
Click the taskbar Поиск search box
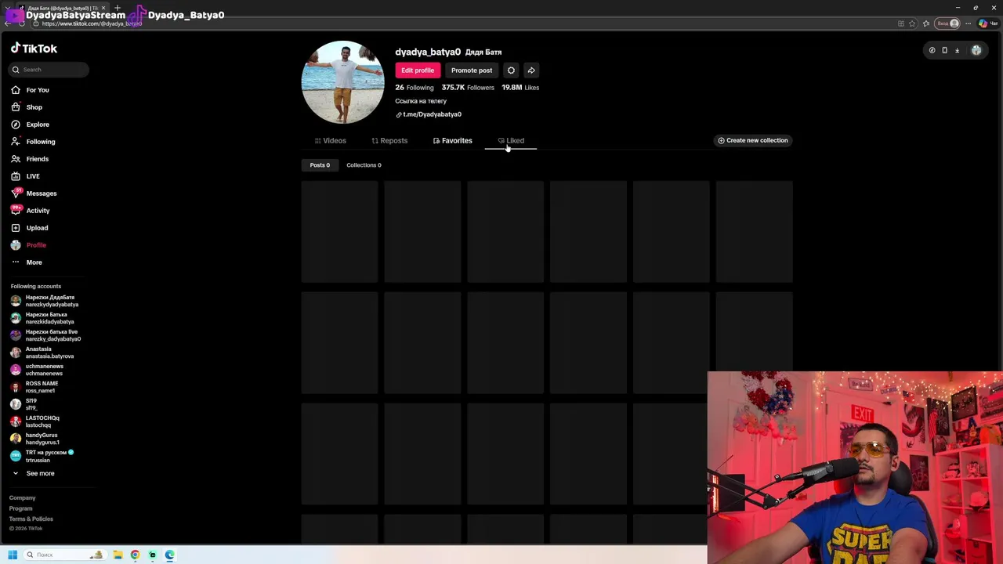coord(64,555)
